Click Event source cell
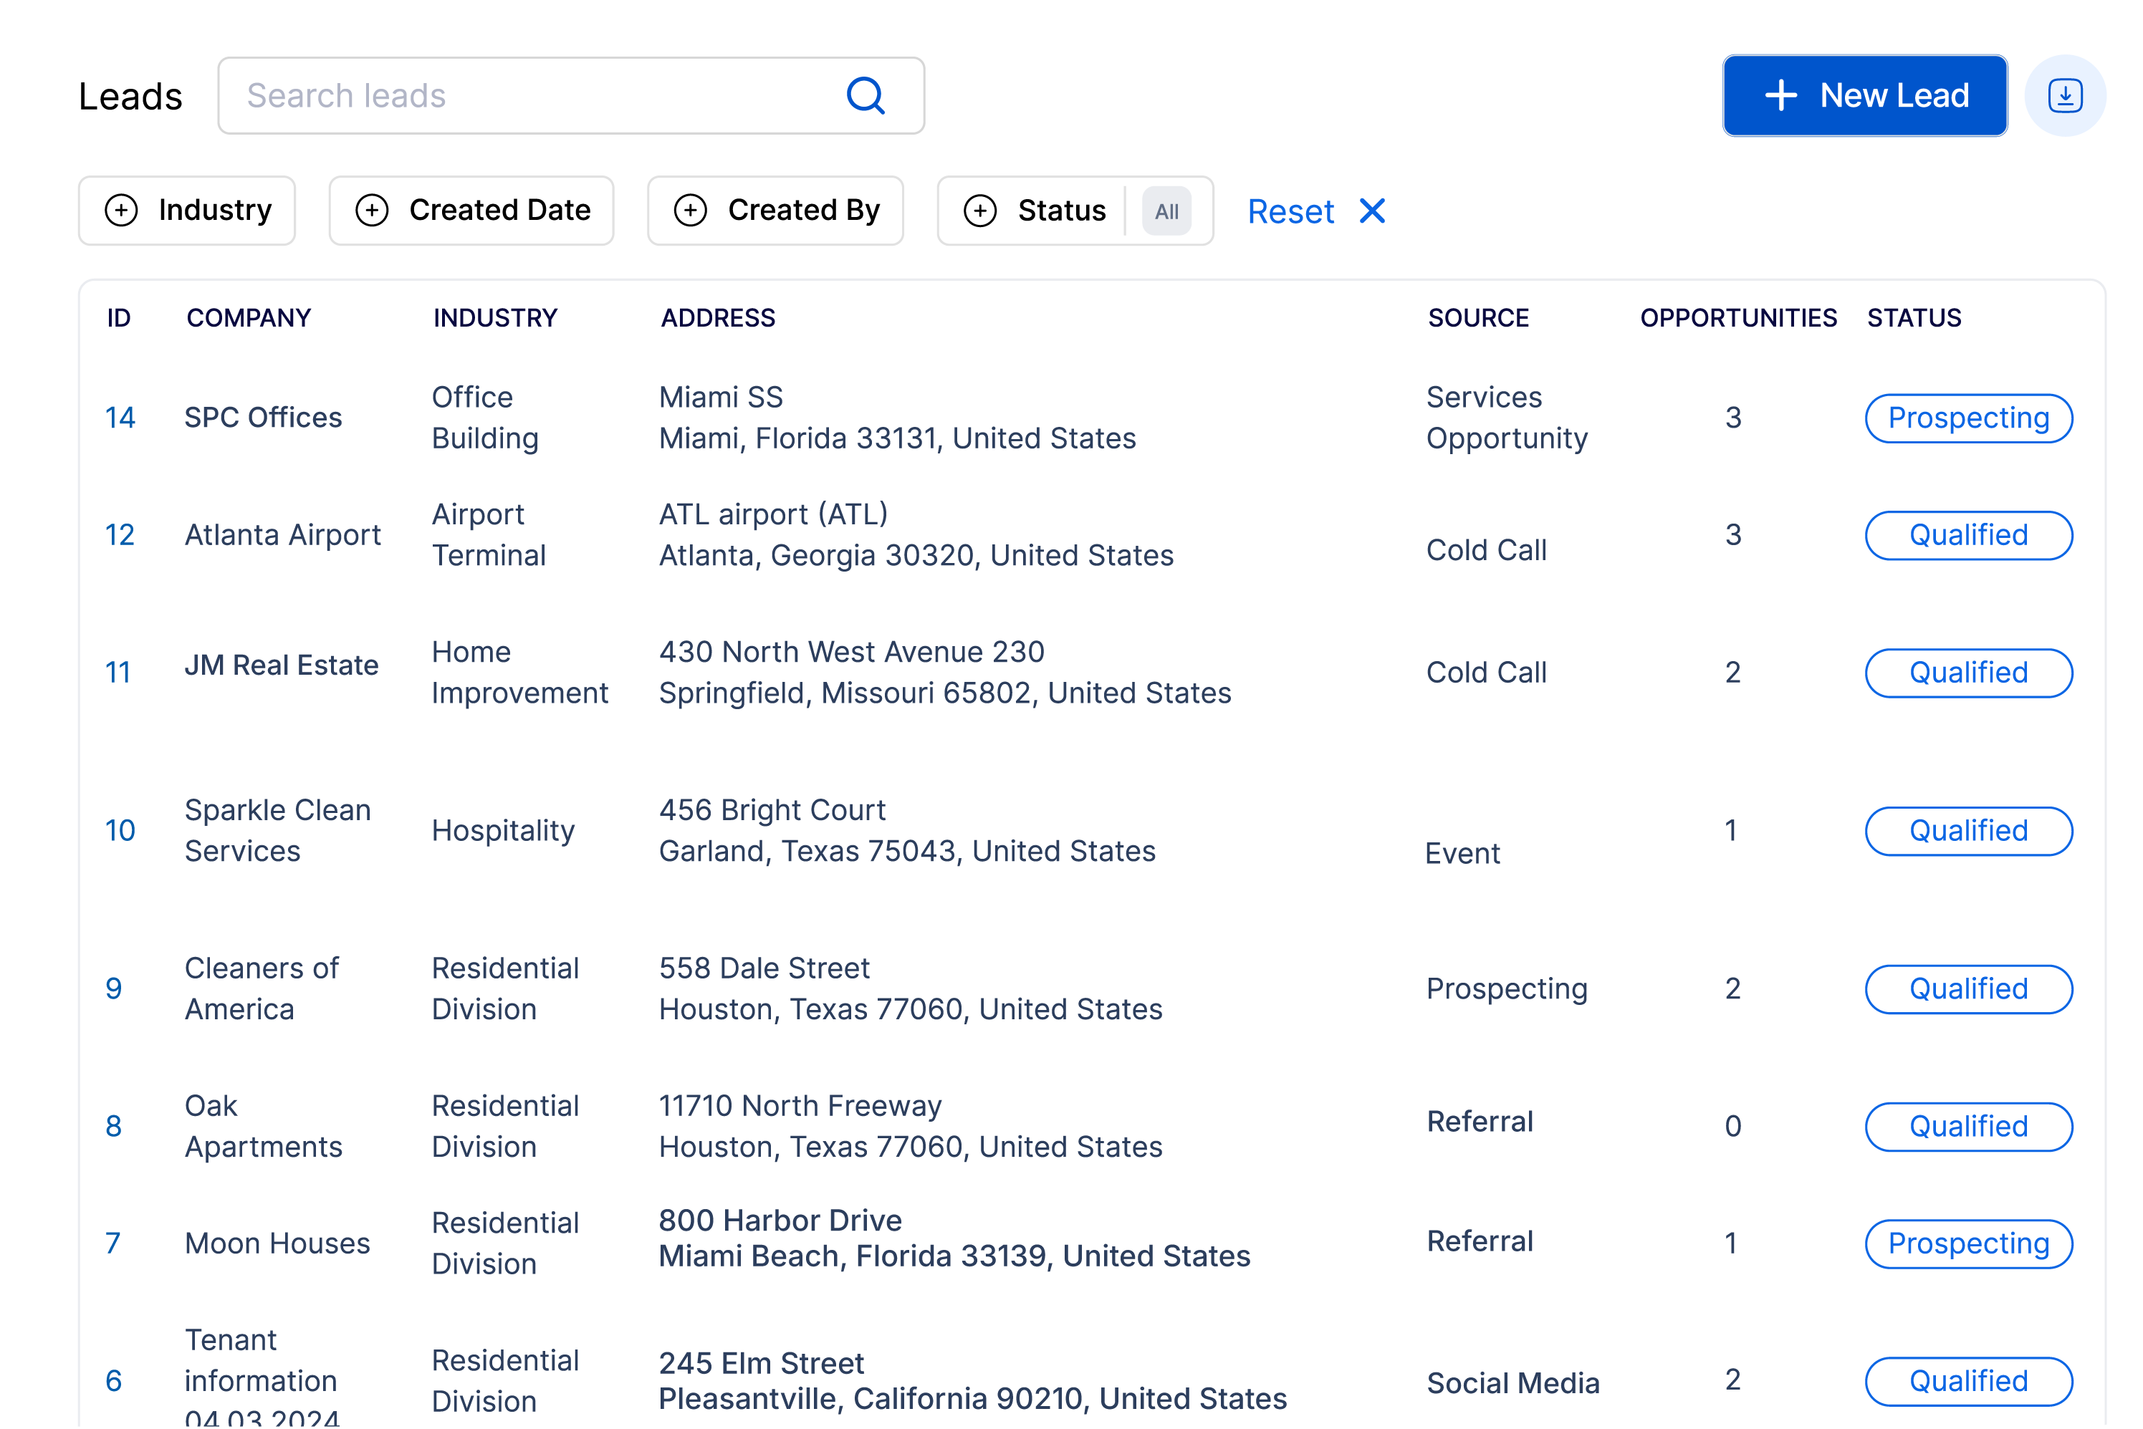Viewport: 2143px width, 1429px height. 1462,854
